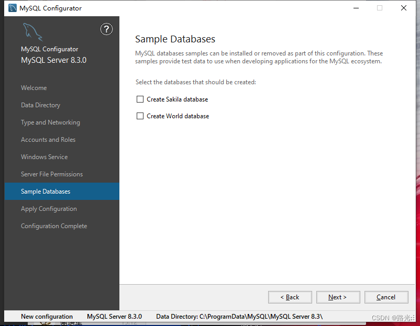The image size is (420, 326).
Task: Click the circular help question mark icon
Action: click(106, 29)
